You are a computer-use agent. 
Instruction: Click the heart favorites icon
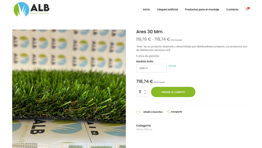click(x=138, y=112)
